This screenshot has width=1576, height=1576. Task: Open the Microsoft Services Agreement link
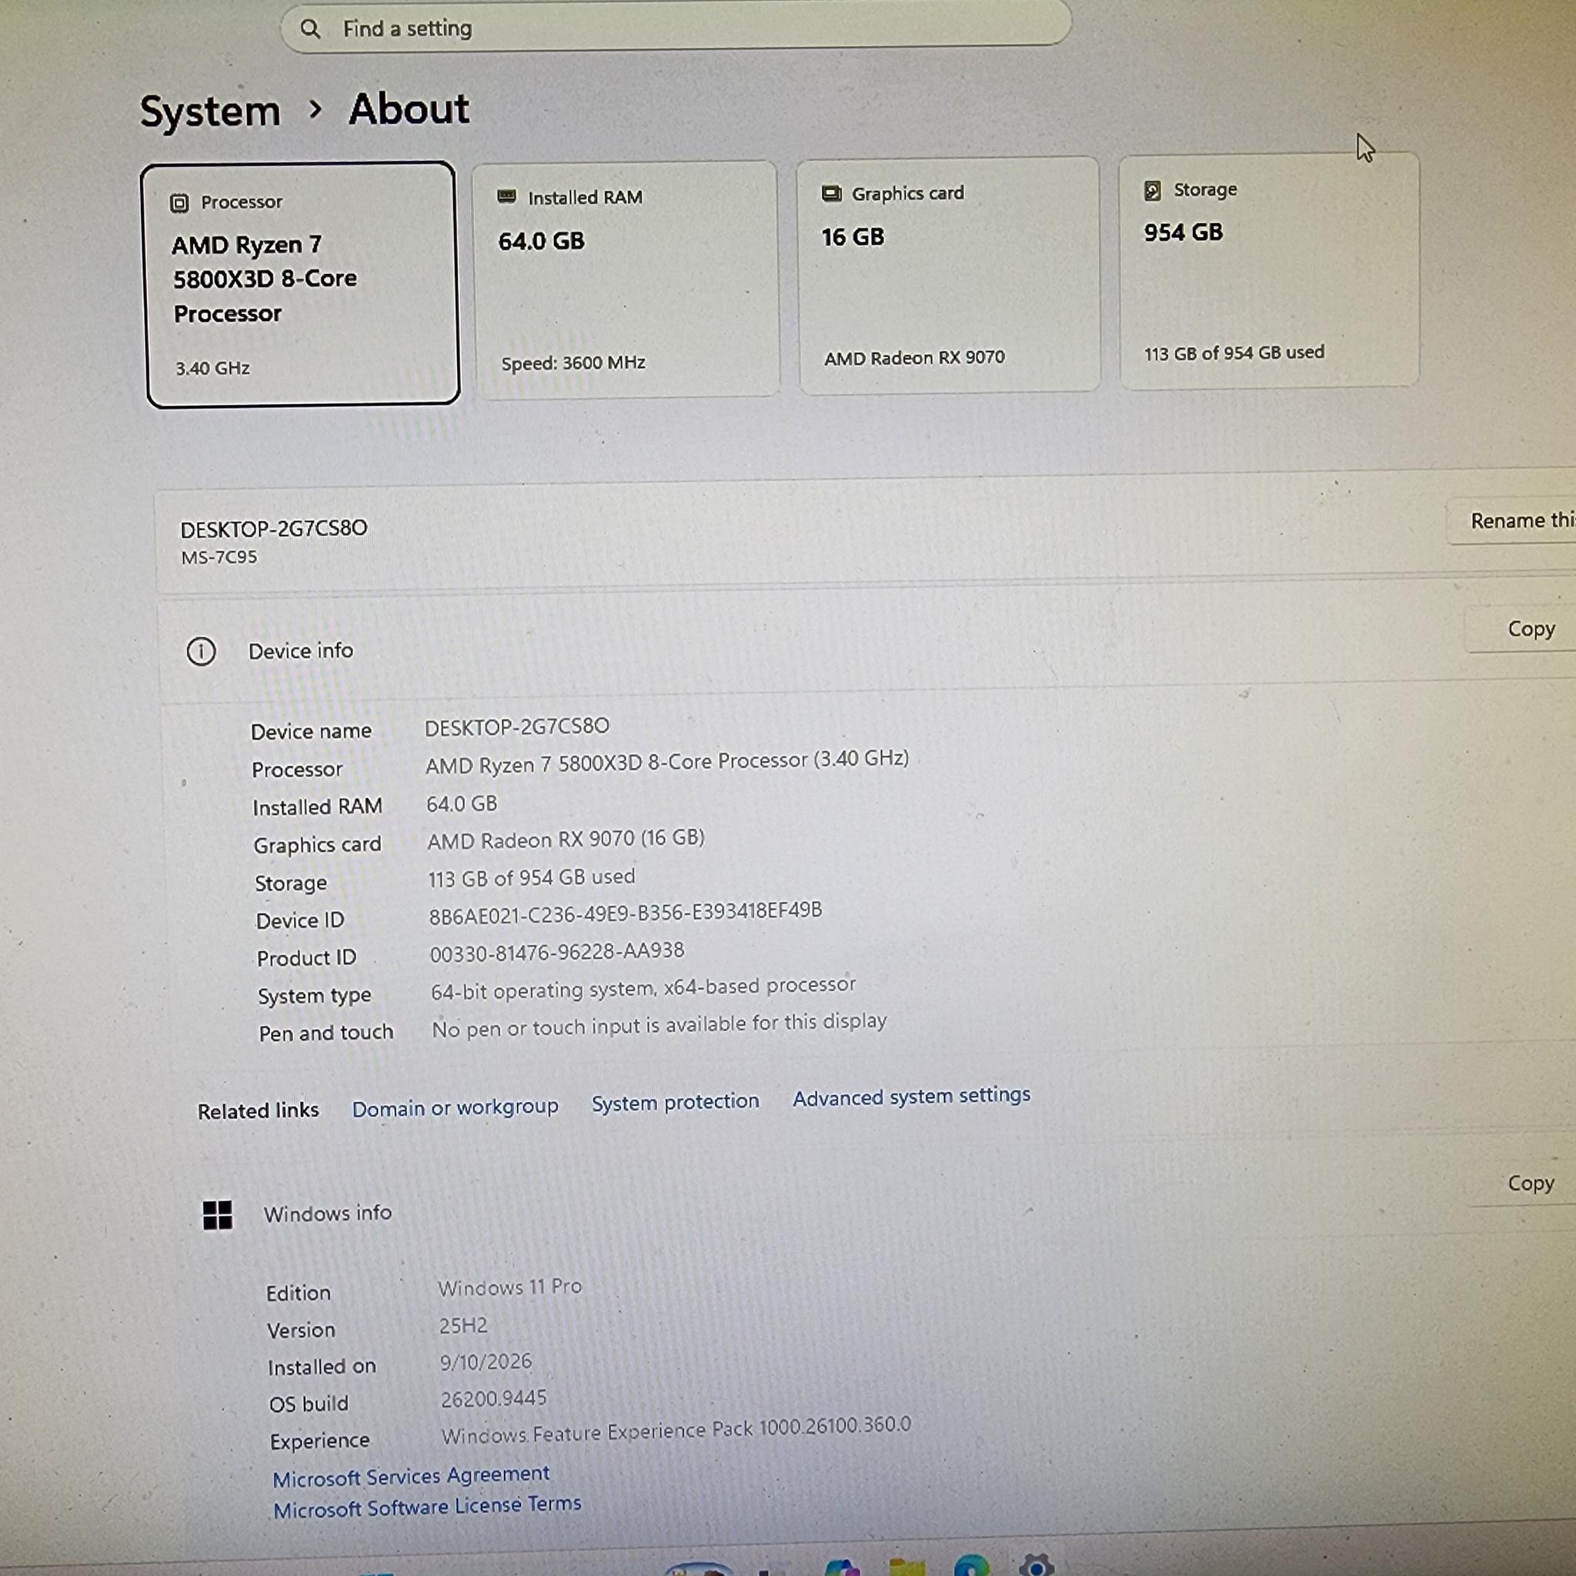[411, 1476]
